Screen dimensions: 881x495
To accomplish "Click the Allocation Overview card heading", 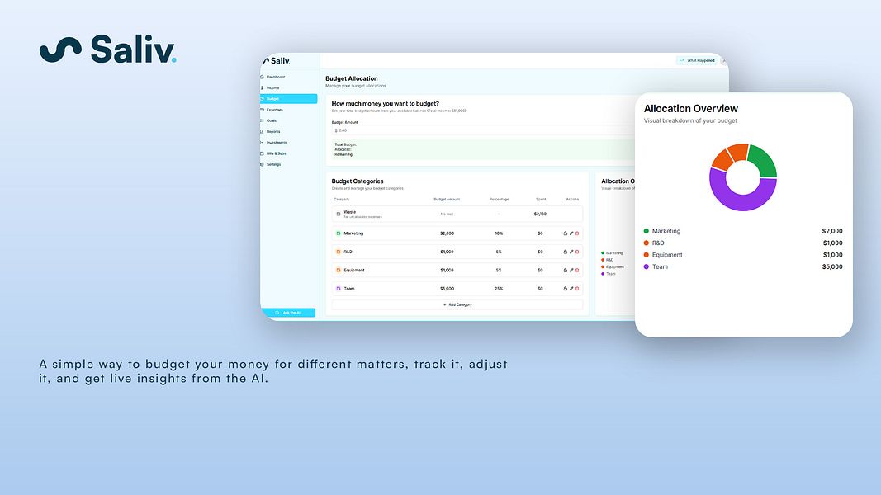I will click(690, 109).
